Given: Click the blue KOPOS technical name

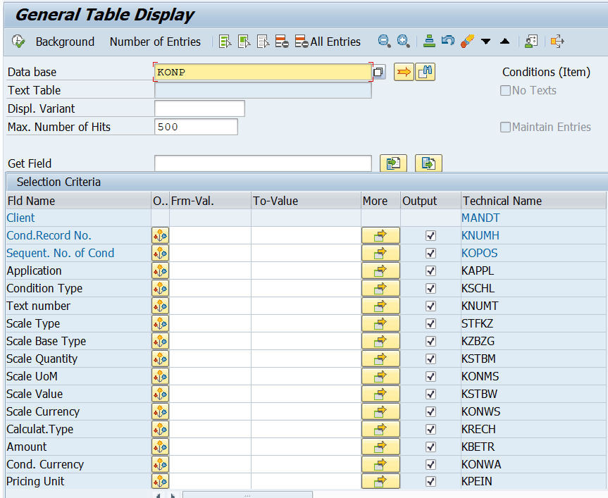Looking at the screenshot, I should point(479,253).
